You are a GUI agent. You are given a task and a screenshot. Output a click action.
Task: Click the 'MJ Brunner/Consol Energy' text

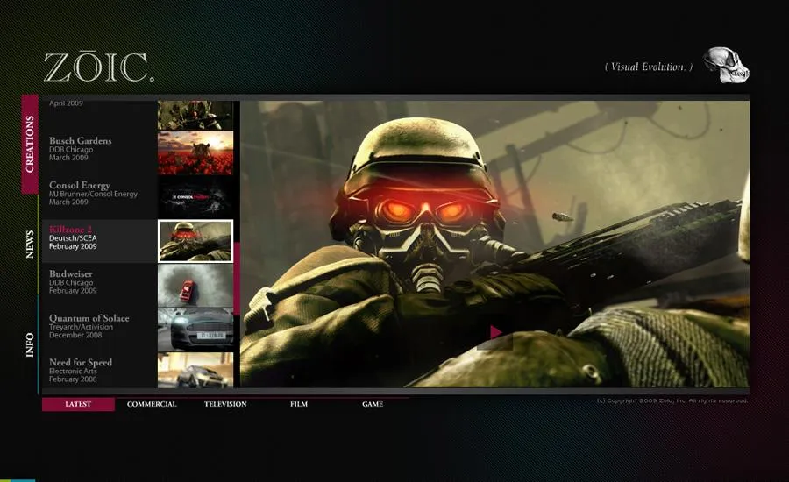pyautogui.click(x=93, y=195)
